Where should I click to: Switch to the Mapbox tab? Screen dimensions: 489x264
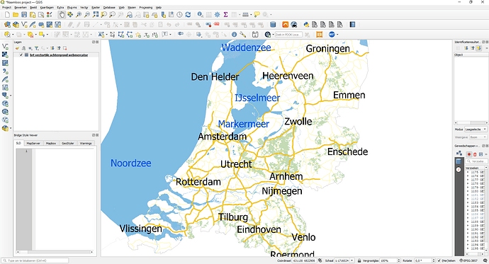[51, 143]
